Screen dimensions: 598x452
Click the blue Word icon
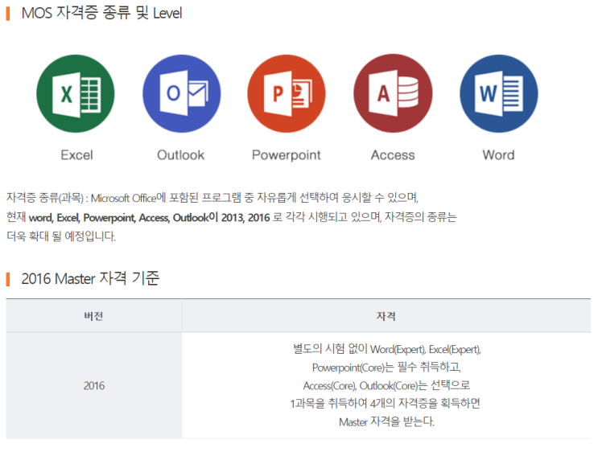pyautogui.click(x=498, y=94)
